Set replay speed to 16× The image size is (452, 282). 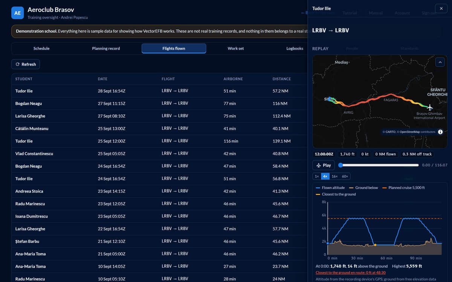334,176
